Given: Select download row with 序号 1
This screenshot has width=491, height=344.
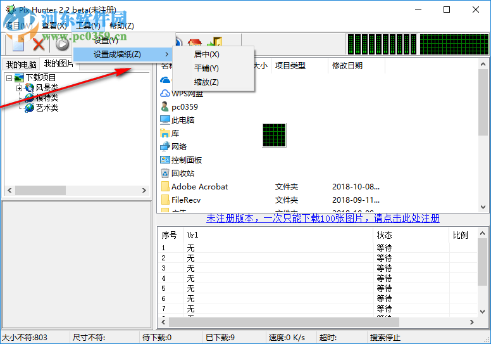Looking at the screenshot, I should tap(318, 248).
